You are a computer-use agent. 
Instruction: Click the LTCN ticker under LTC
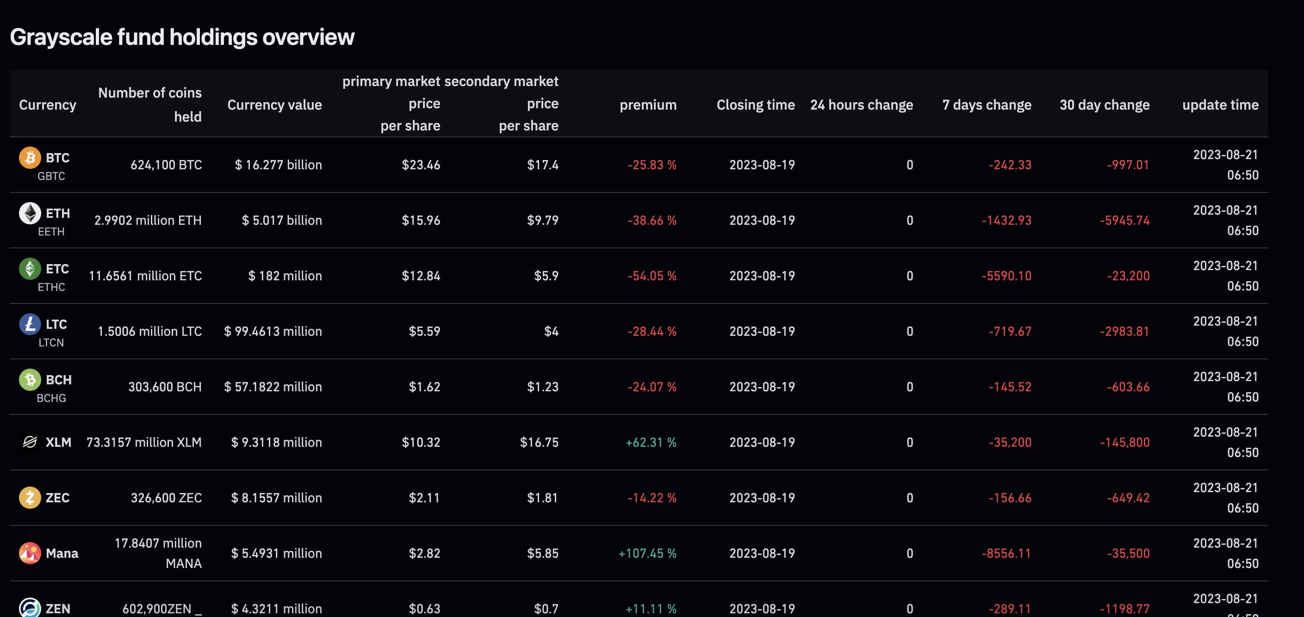tap(52, 343)
